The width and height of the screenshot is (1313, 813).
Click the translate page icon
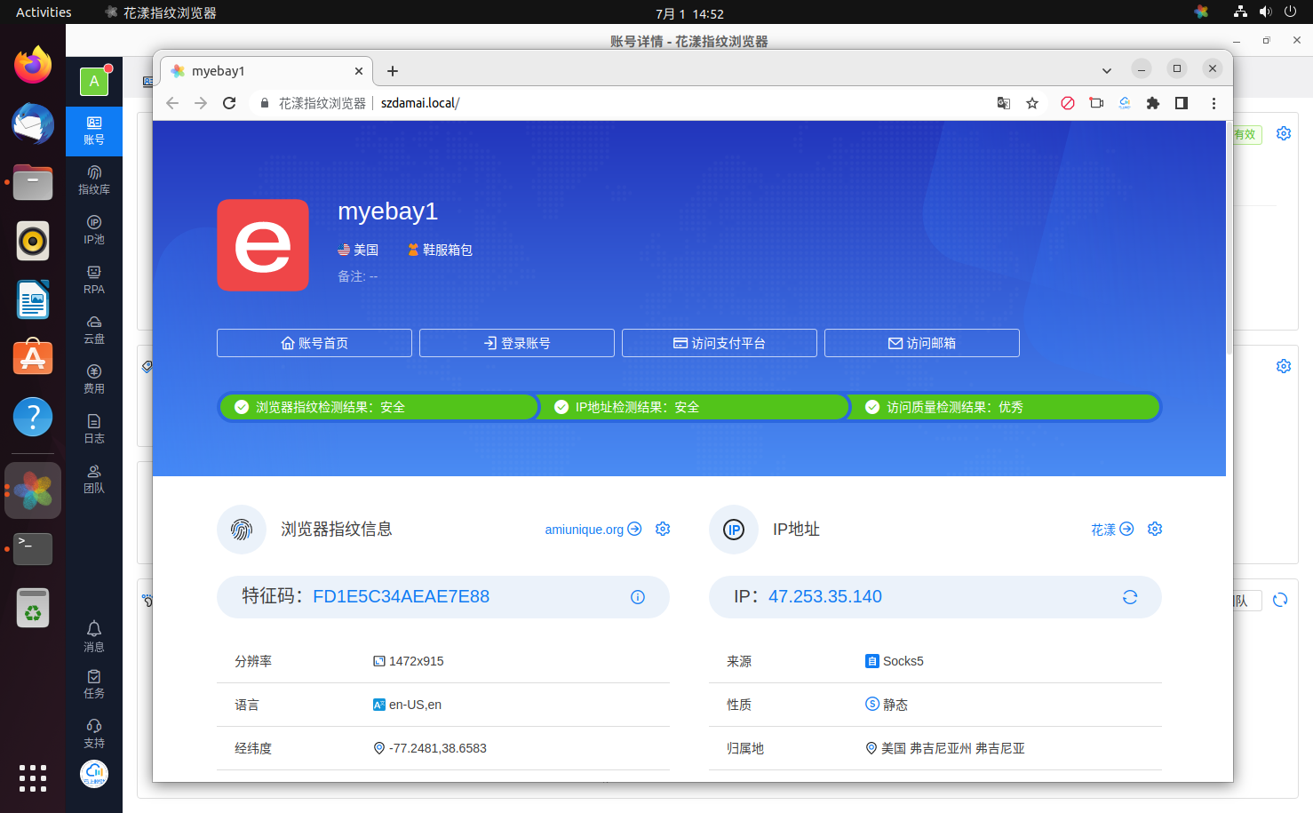coord(1004,103)
